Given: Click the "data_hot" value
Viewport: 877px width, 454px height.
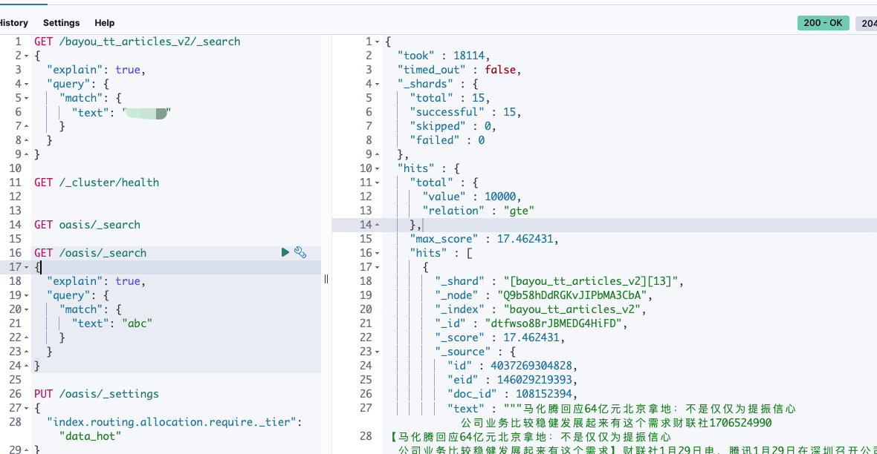Looking at the screenshot, I should tap(89, 436).
